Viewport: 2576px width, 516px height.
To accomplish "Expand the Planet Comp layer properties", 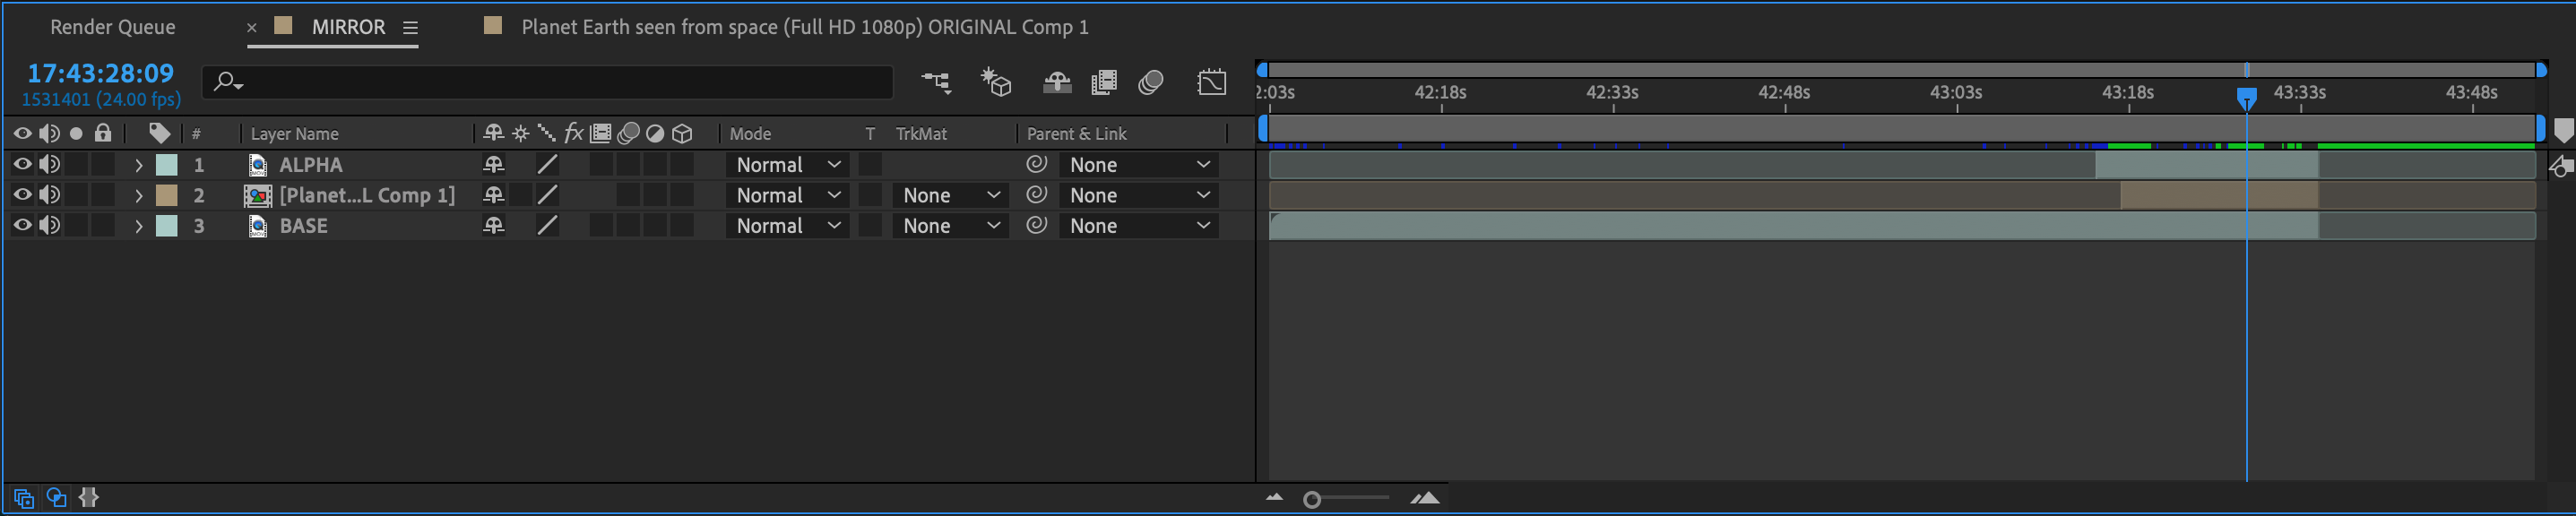I will click(138, 195).
